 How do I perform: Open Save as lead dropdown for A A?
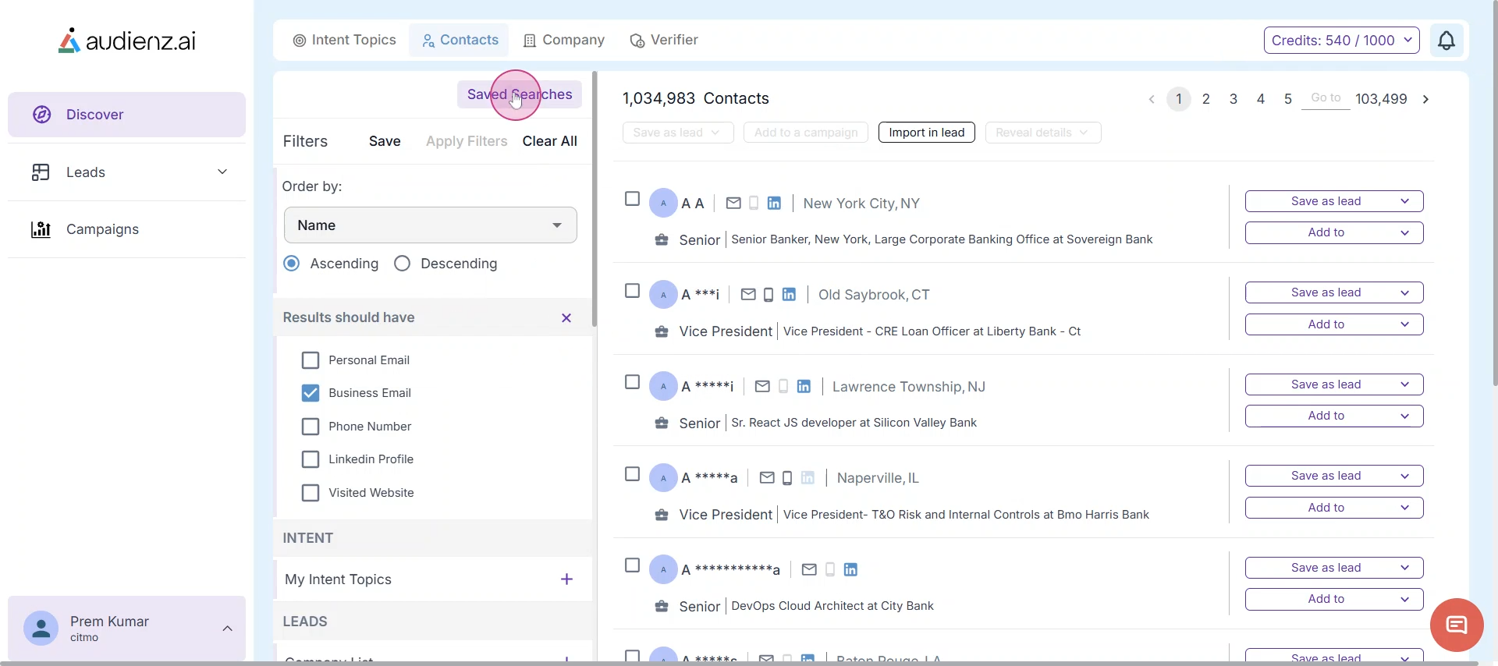coord(1334,201)
